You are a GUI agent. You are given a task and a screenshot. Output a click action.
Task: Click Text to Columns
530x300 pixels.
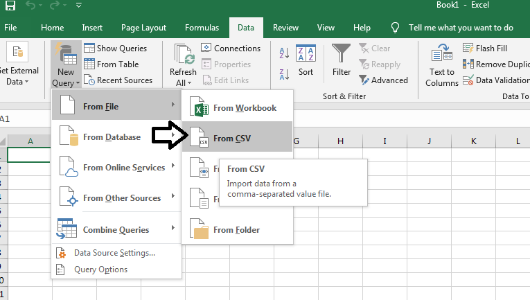[442, 65]
